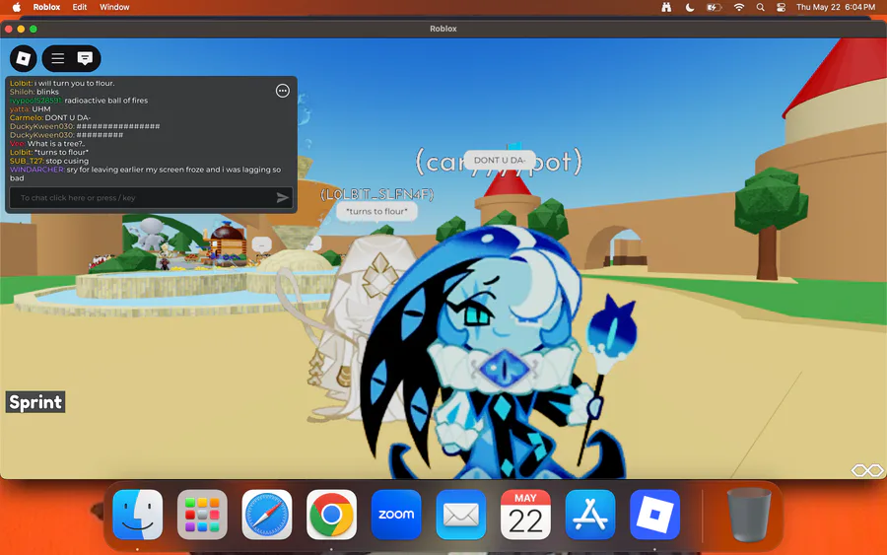The height and width of the screenshot is (555, 887).
Task: Open the Window menu
Action: click(114, 7)
